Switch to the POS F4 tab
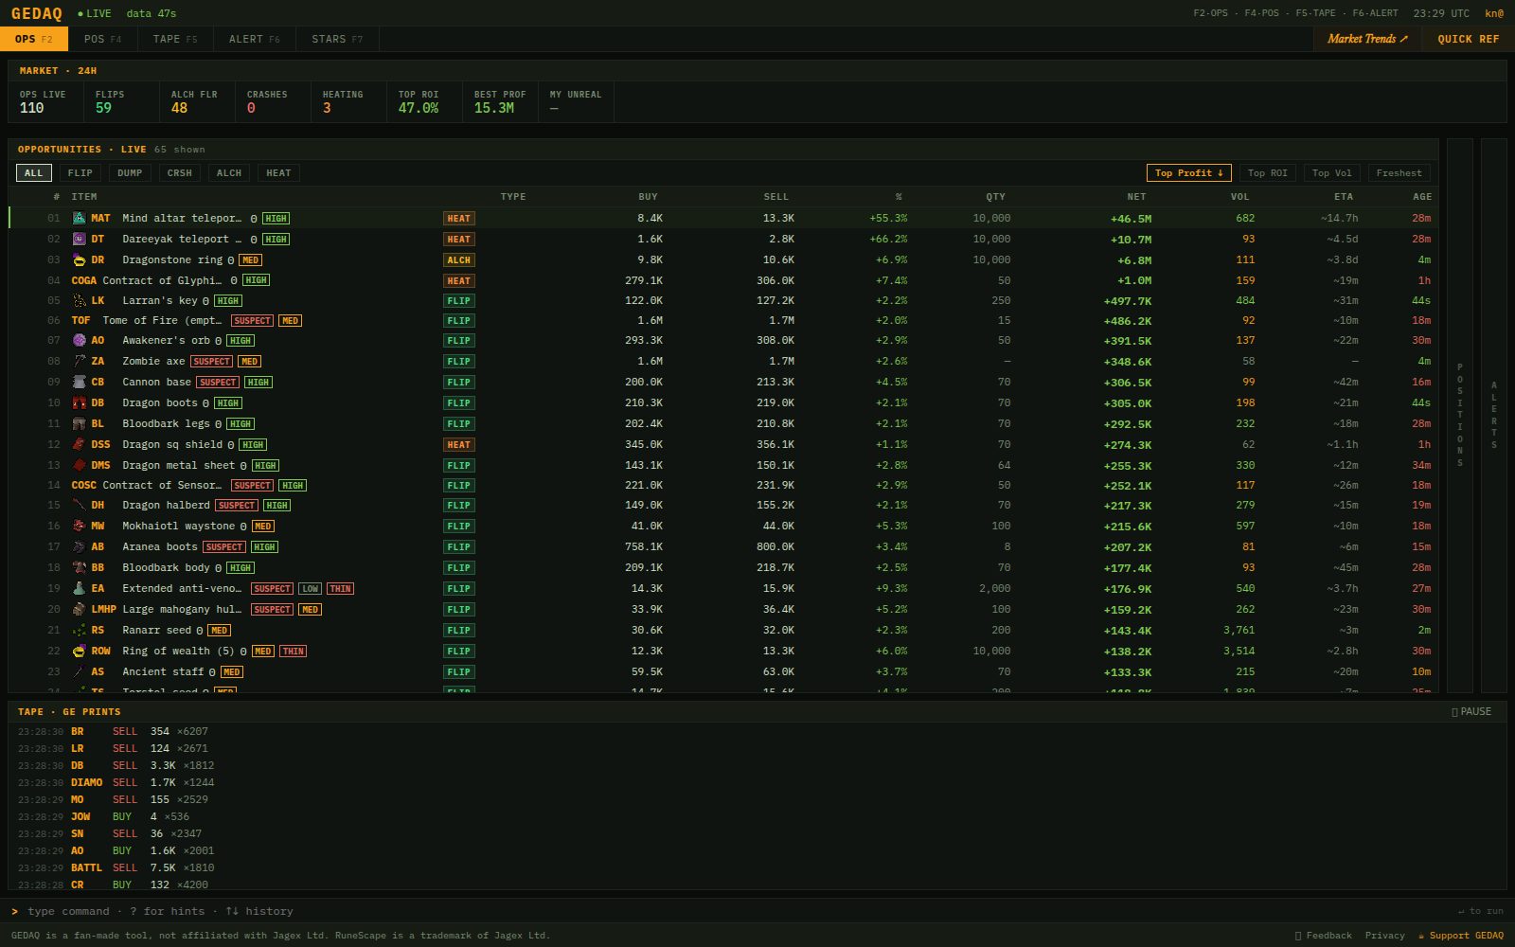1515x947 pixels. [102, 39]
